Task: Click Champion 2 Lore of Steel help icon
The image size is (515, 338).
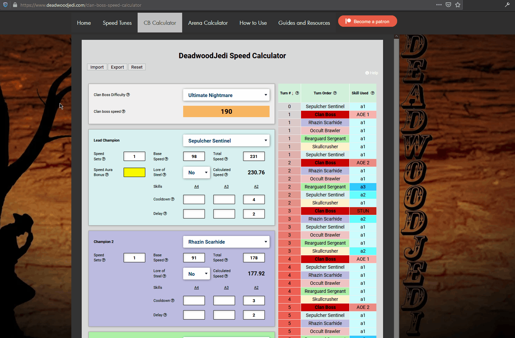Action: [164, 276]
